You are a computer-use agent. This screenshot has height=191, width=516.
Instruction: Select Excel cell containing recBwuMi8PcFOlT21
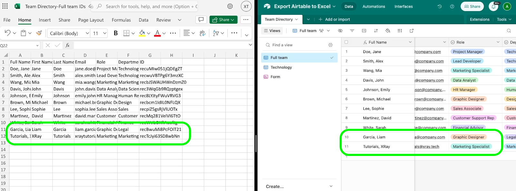161,129
